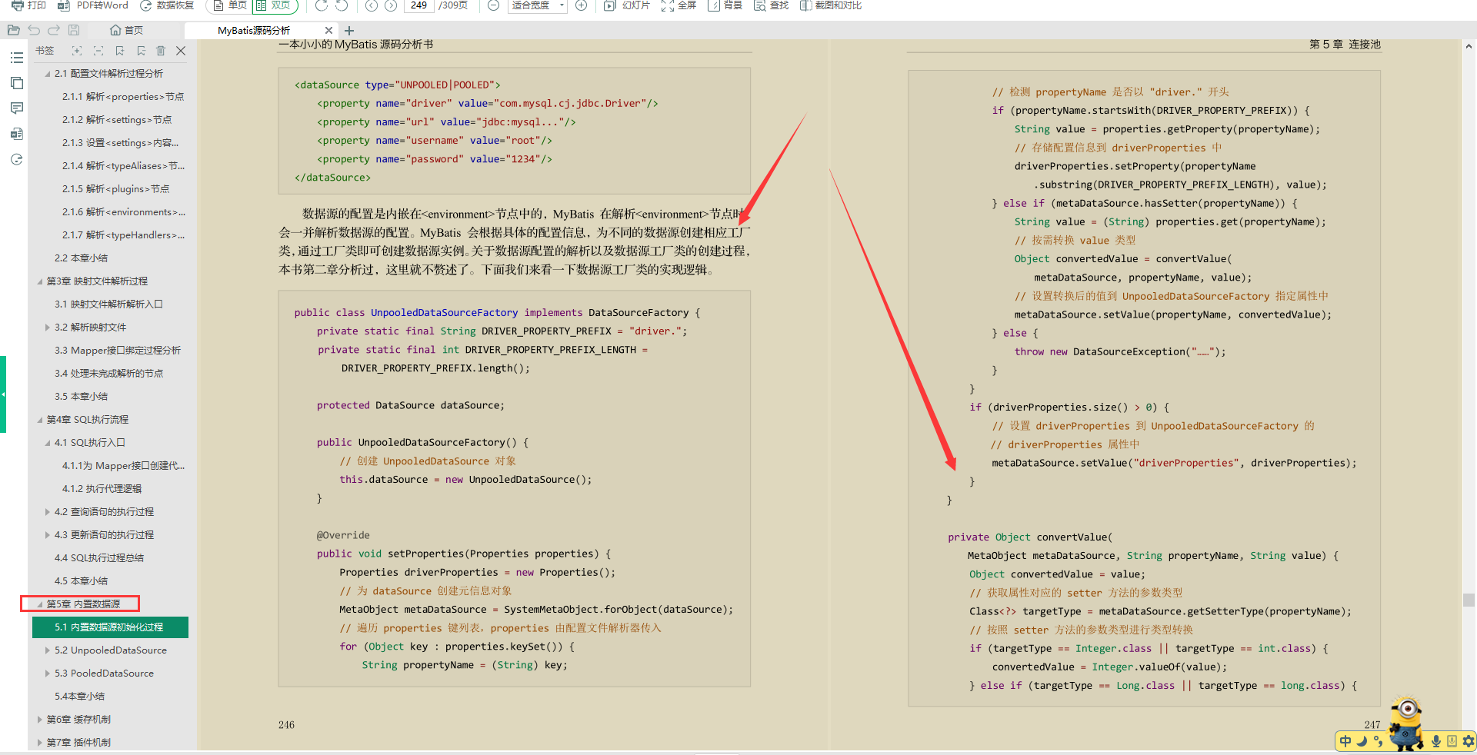Open bookmark 3.3 Mapper接口绑定过程分析
This screenshot has width=1477, height=755.
coord(118,351)
